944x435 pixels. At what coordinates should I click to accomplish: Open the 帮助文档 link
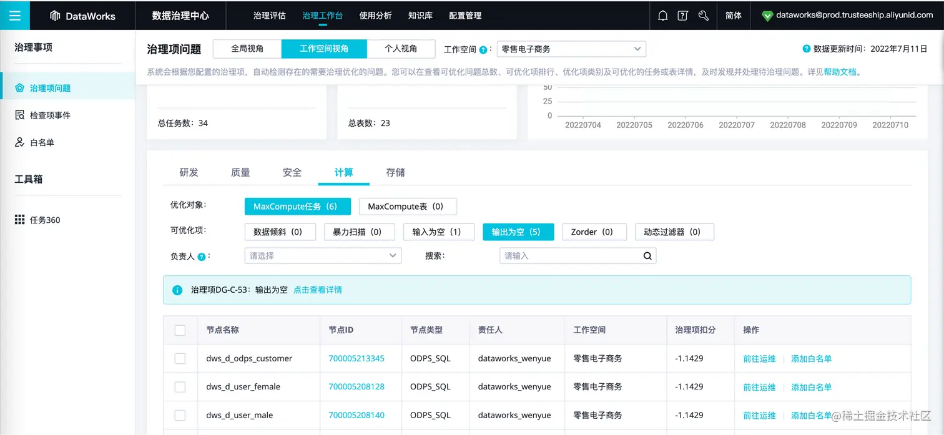coord(840,72)
